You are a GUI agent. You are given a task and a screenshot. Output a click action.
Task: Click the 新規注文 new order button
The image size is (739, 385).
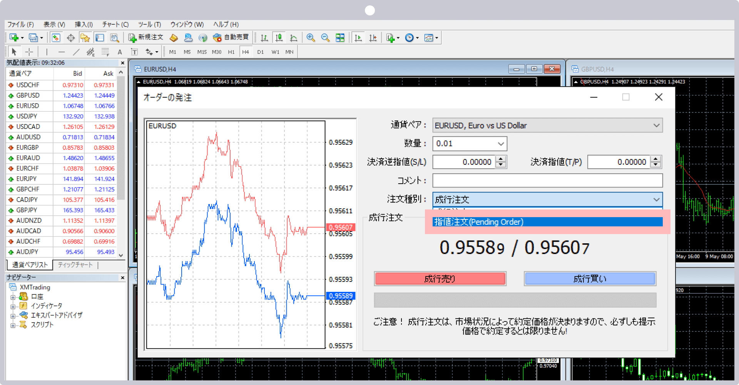(x=146, y=37)
